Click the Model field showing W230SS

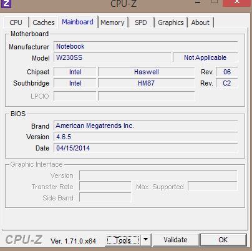[112, 57]
